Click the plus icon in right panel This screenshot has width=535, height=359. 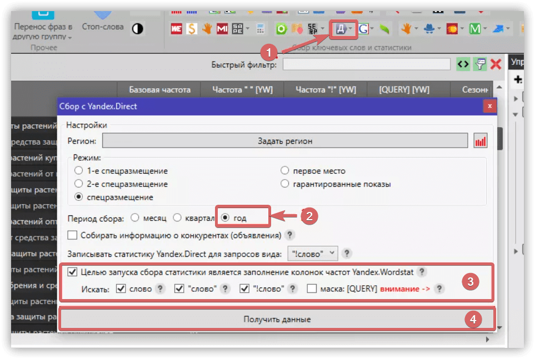(x=518, y=79)
